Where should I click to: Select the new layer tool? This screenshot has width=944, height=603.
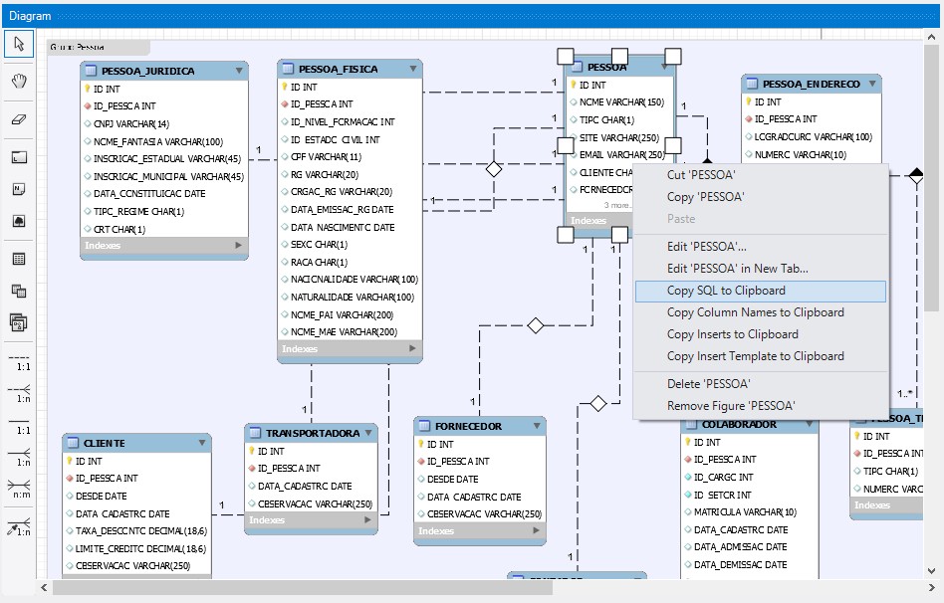click(19, 157)
